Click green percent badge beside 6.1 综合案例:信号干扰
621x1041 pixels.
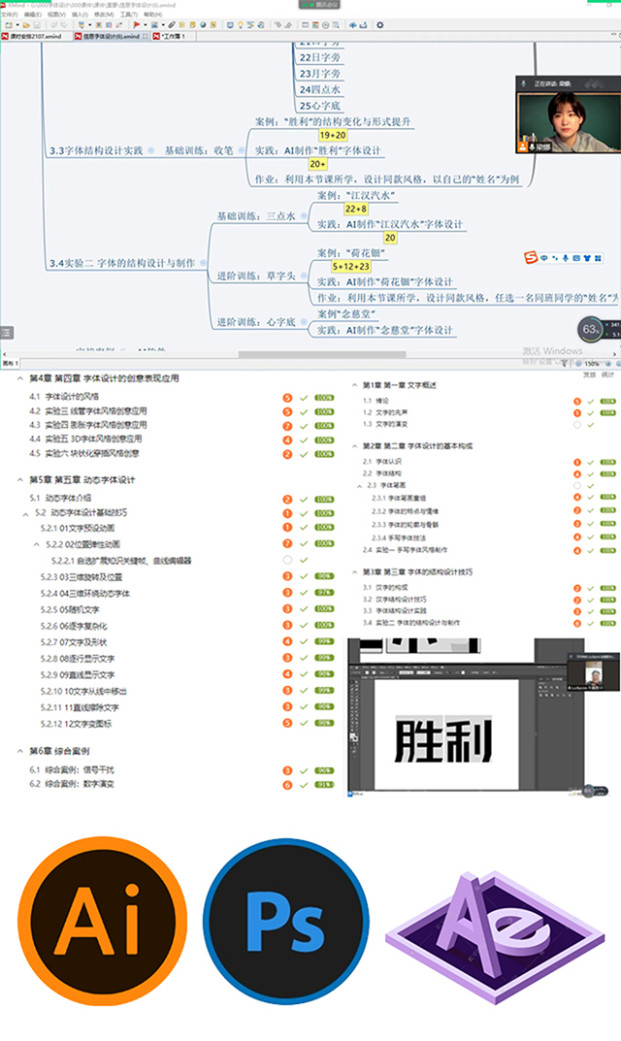point(324,770)
